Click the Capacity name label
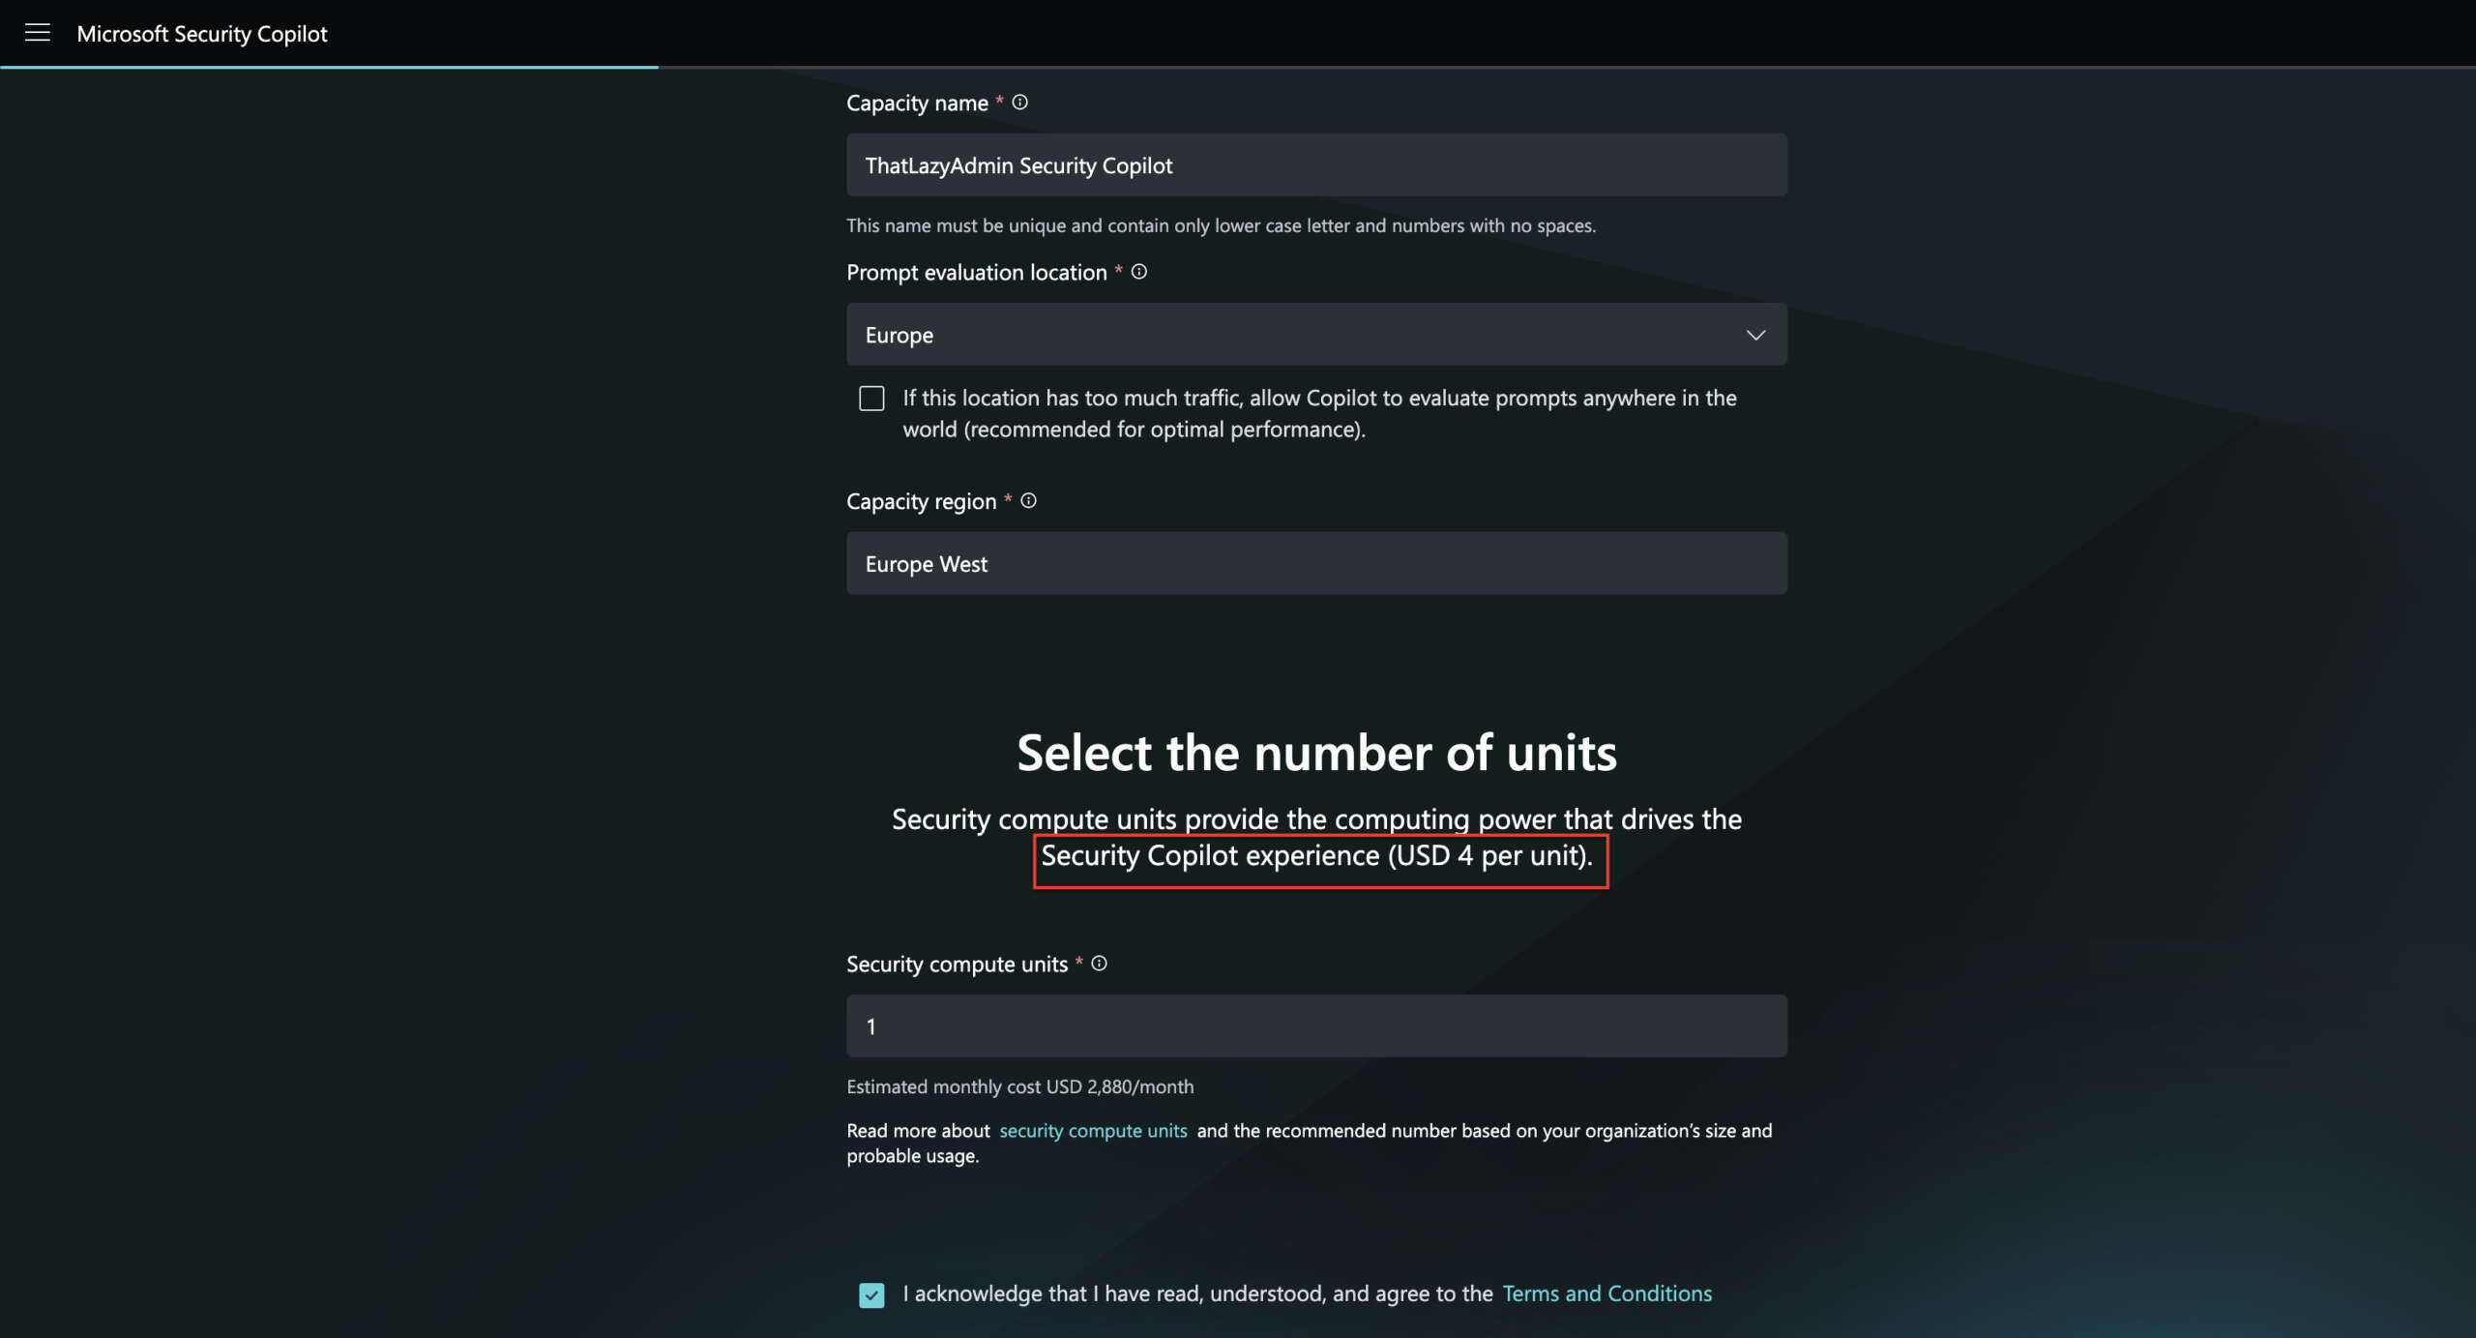The width and height of the screenshot is (2476, 1338). tap(917, 104)
